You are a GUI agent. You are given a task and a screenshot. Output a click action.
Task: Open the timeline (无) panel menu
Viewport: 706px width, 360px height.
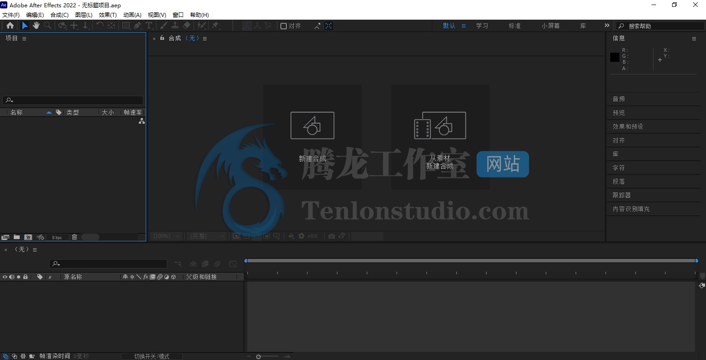35,250
